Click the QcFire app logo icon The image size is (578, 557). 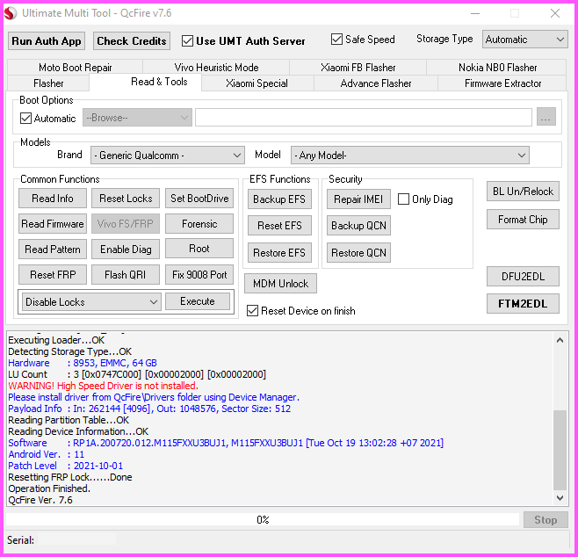[x=10, y=13]
